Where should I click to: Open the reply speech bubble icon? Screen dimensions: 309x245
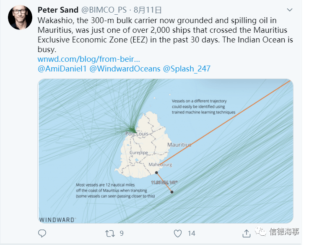pos(42,233)
